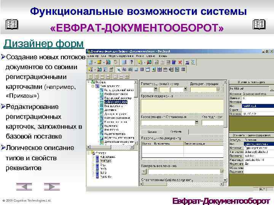This screenshot has width=274, height=205.
Task: Collapse the root node of lower tree
Action: tap(89, 153)
